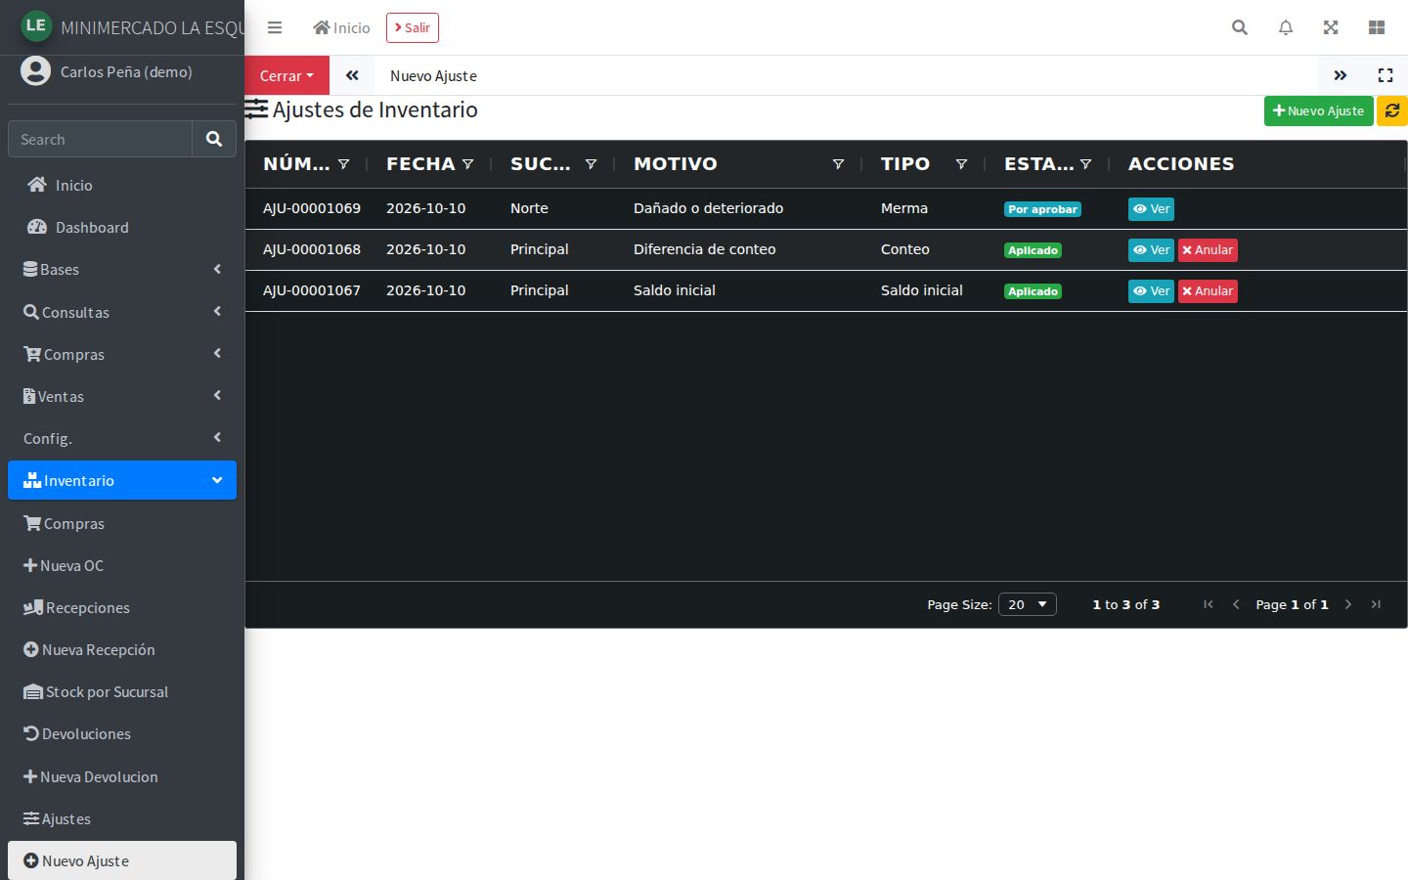Click the yellow refresh button
The image size is (1408, 880).
tap(1392, 110)
